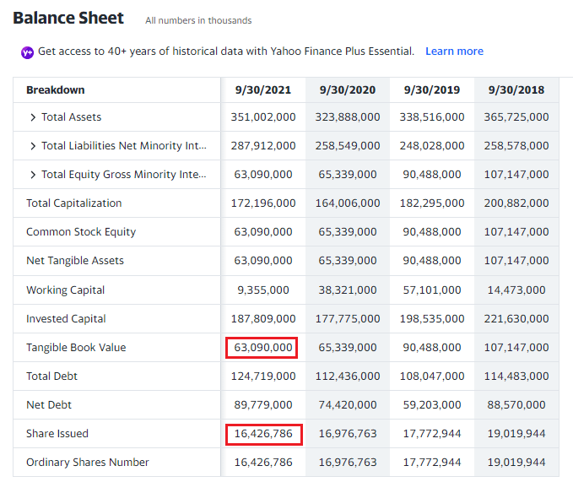Click the Invested Capital row label

coord(67,319)
